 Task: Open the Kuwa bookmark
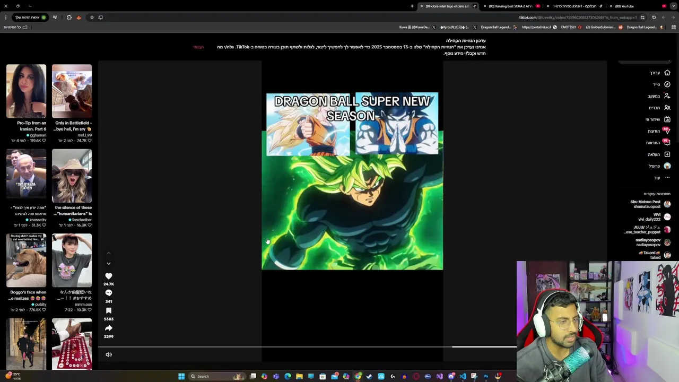(x=417, y=27)
